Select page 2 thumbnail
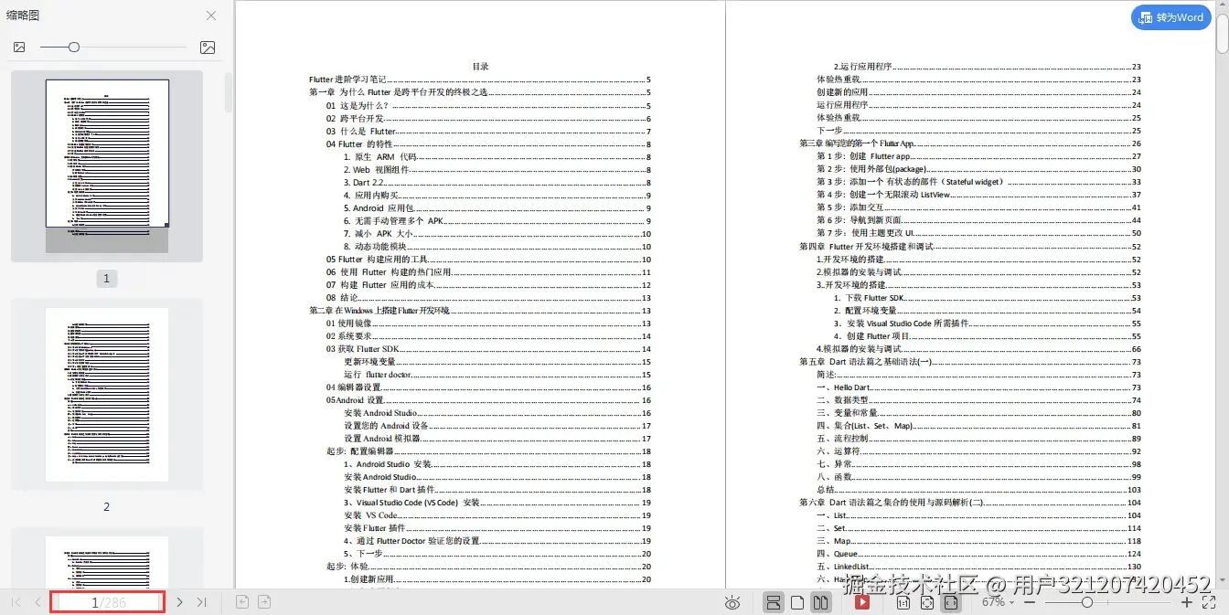 [x=107, y=395]
